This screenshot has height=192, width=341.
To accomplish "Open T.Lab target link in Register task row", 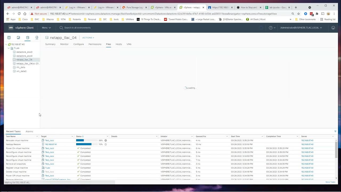I will (x=47, y=168).
